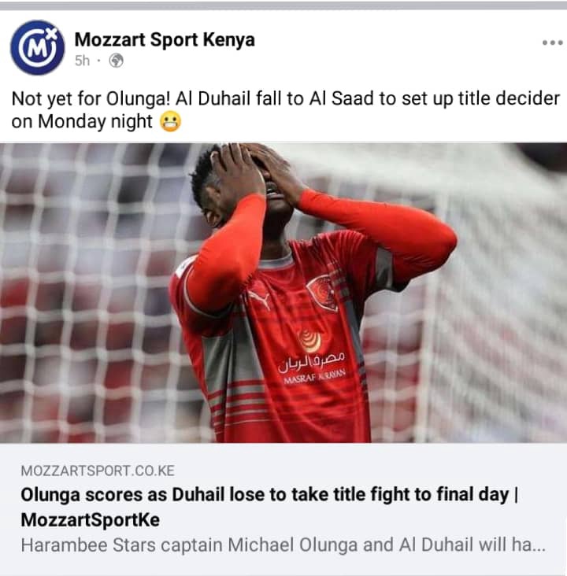
Task: Open headline 'Olunga scores as Duhail lose'
Action: (269, 495)
